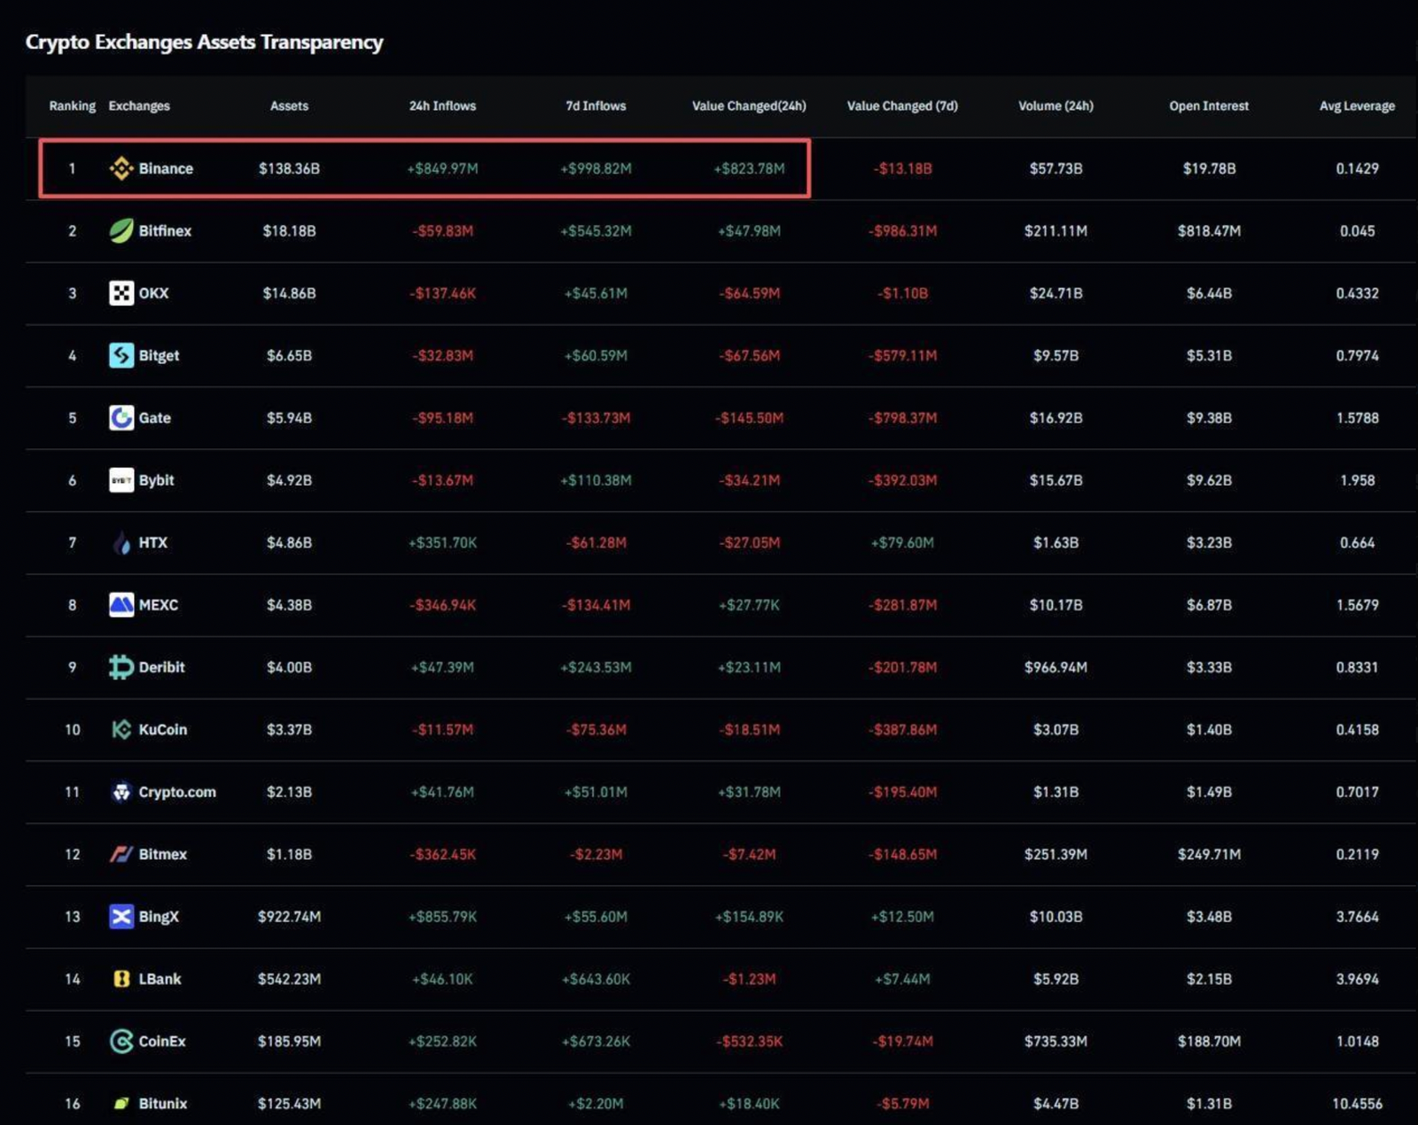Sort by 24h Inflows column header
This screenshot has width=1418, height=1125.
(x=442, y=105)
